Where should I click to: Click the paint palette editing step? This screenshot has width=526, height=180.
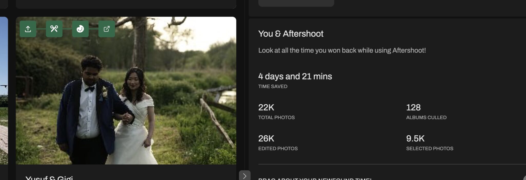point(80,29)
